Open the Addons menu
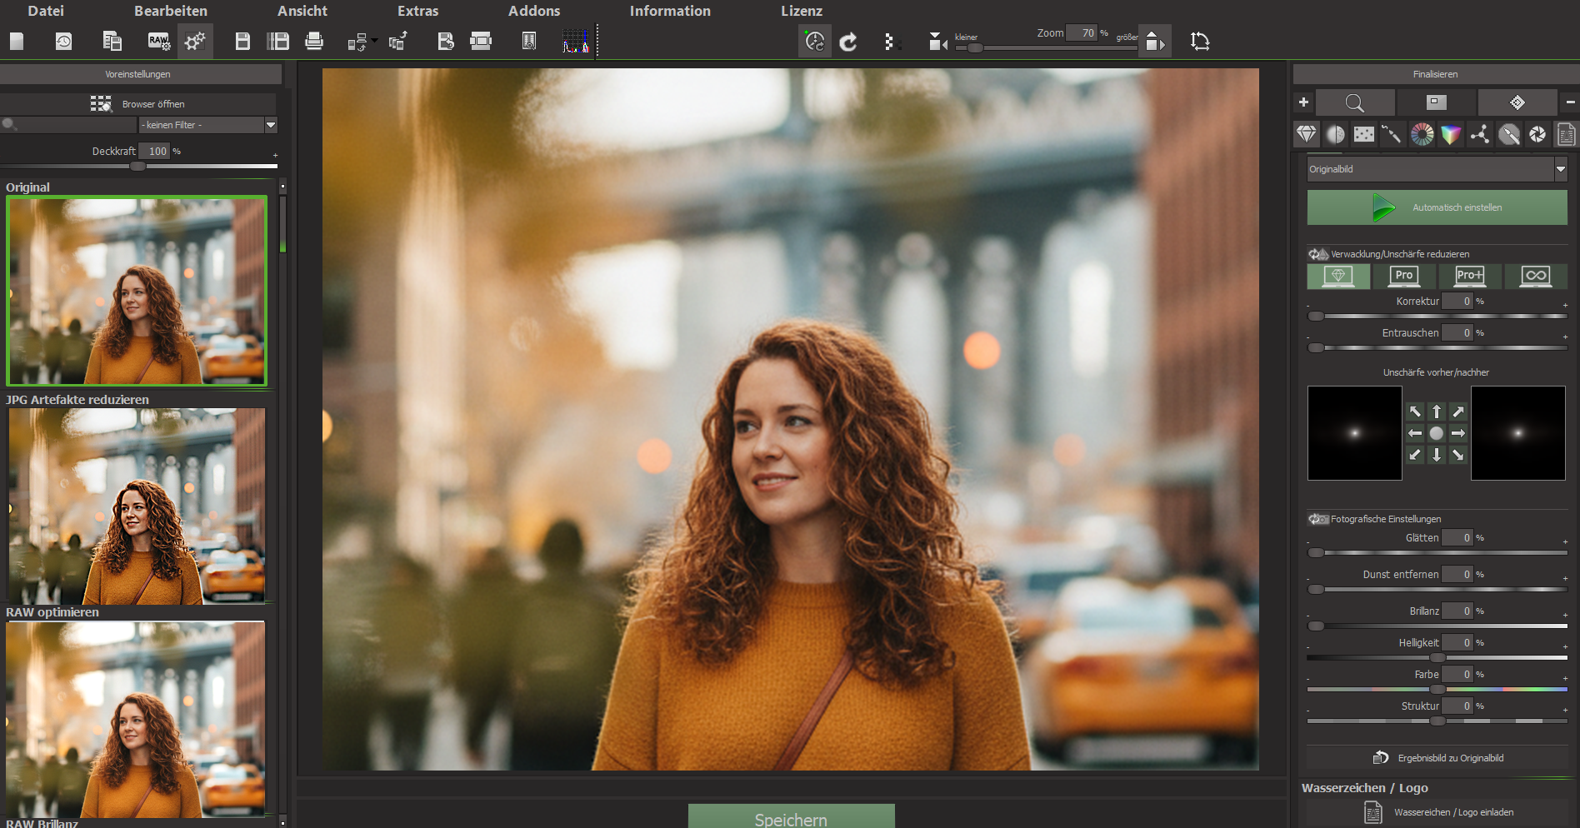This screenshot has width=1580, height=828. pos(534,11)
